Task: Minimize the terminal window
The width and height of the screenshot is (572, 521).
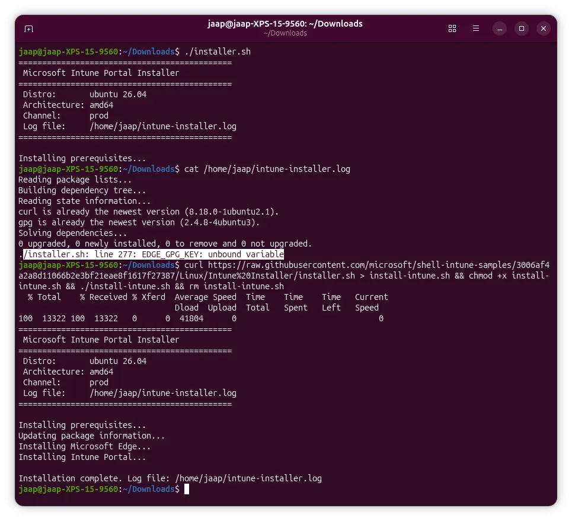Action: 500,28
